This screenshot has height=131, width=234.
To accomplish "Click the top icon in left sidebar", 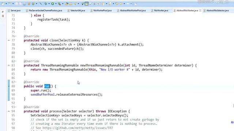I will pos(3,12).
